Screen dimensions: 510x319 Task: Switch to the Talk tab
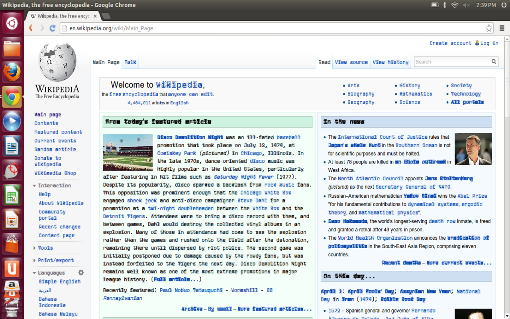(130, 62)
